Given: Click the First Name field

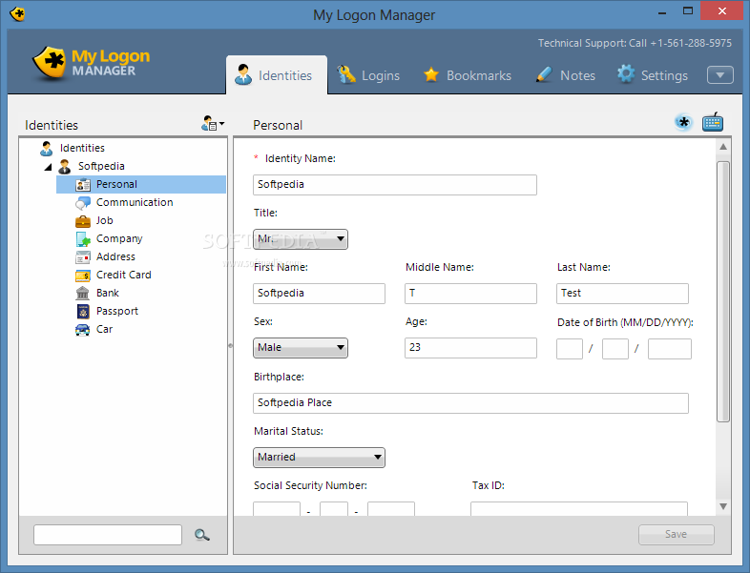Looking at the screenshot, I should click(x=319, y=294).
